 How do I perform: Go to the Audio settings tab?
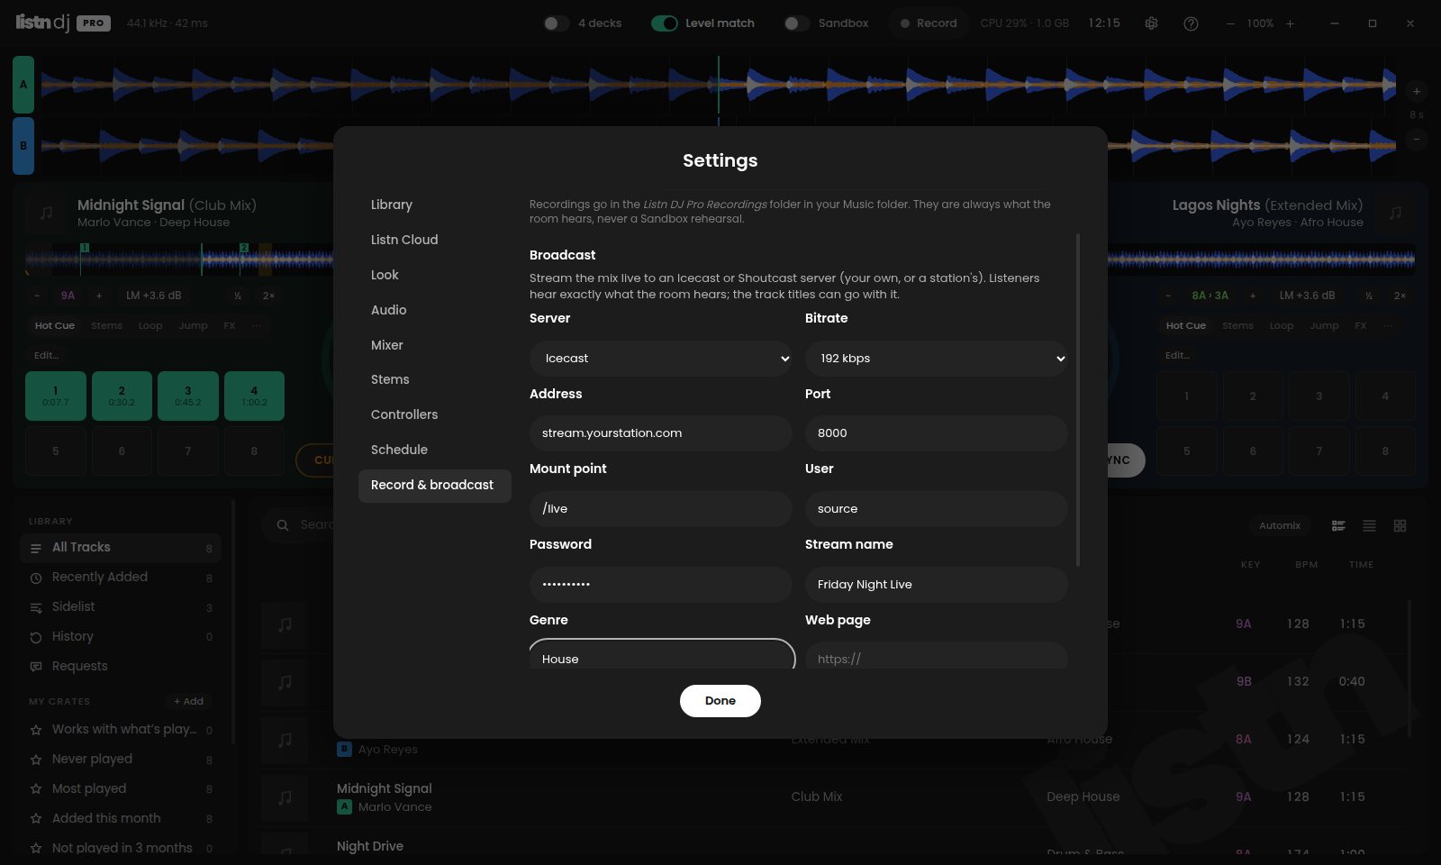(x=435, y=310)
